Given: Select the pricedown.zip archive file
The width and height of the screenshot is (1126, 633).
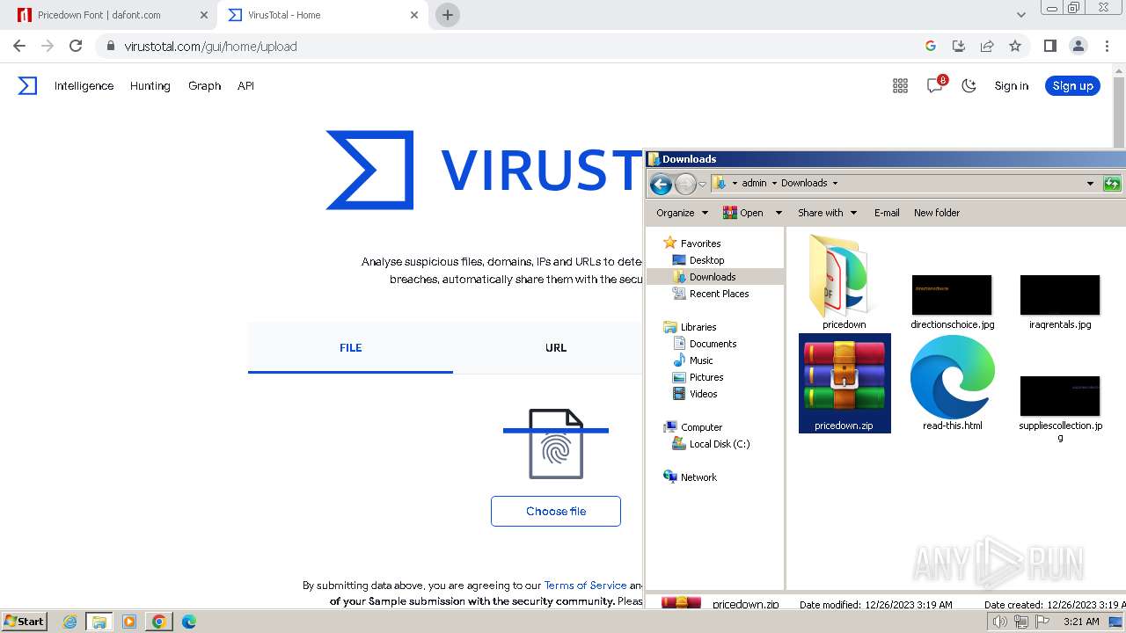Looking at the screenshot, I should [x=844, y=383].
